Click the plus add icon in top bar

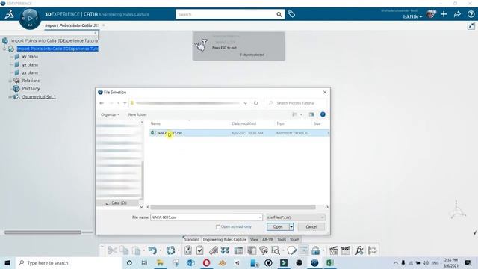point(444,14)
